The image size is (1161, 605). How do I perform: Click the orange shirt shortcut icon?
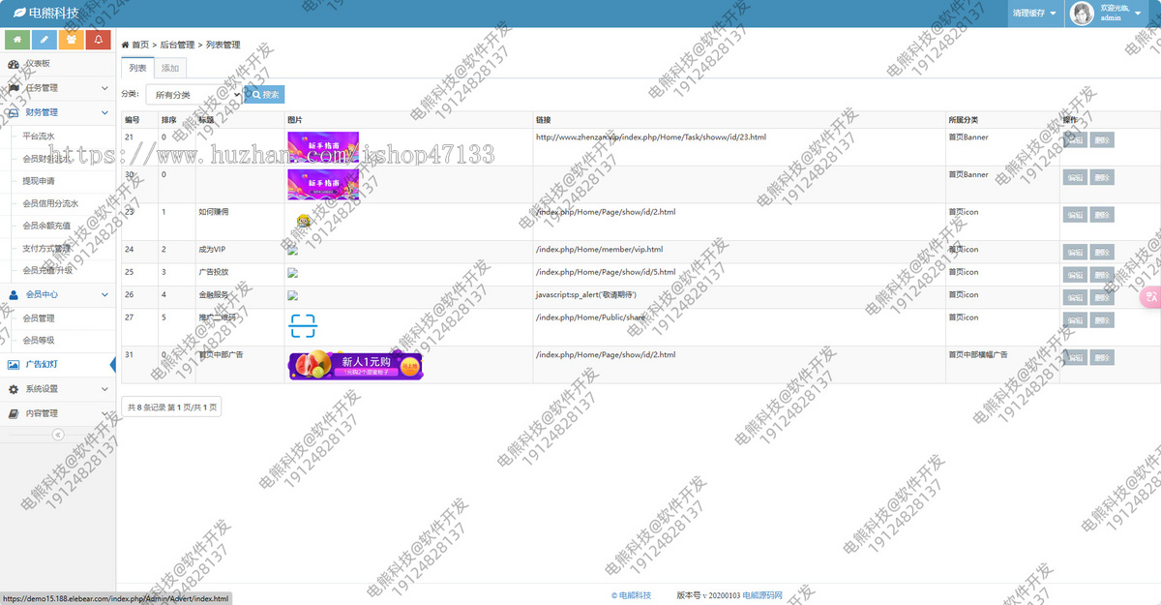pos(71,40)
